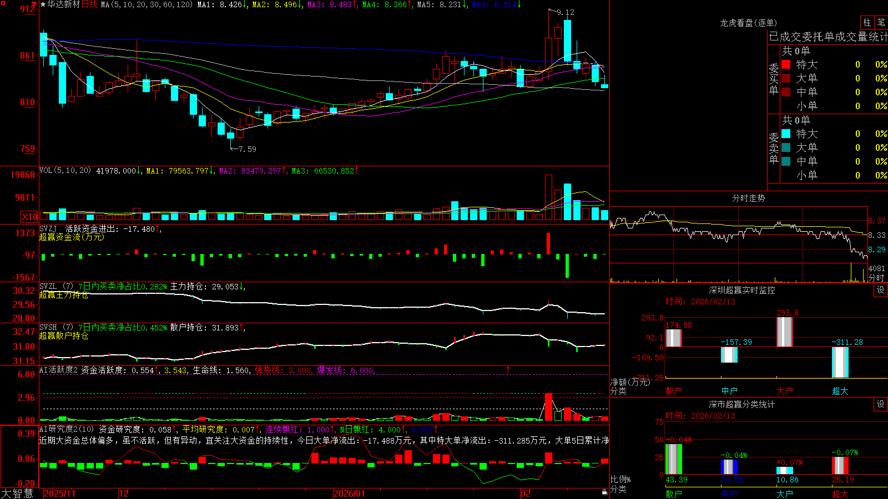Click the dark red 大单 swatch under 委买单
The width and height of the screenshot is (888, 499).
786,78
